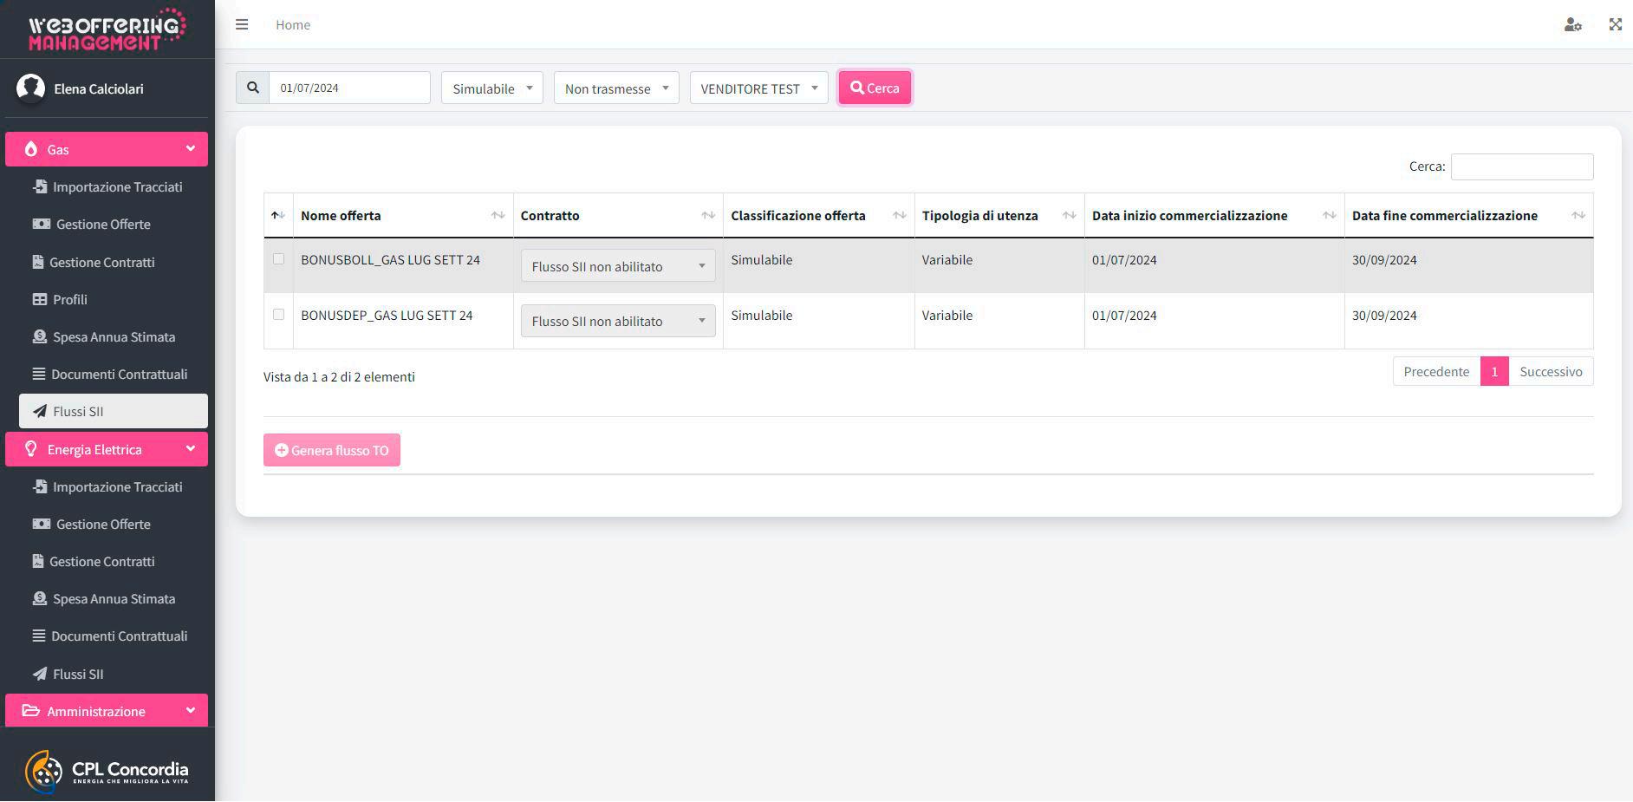
Task: Open Contratto dropdown for BONUSBOLL_GAS row
Action: coord(618,266)
